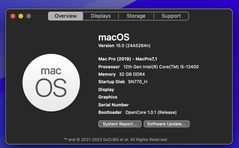239x148 pixels.
Task: Switch to the Overview tab
Action: pyautogui.click(x=66, y=16)
